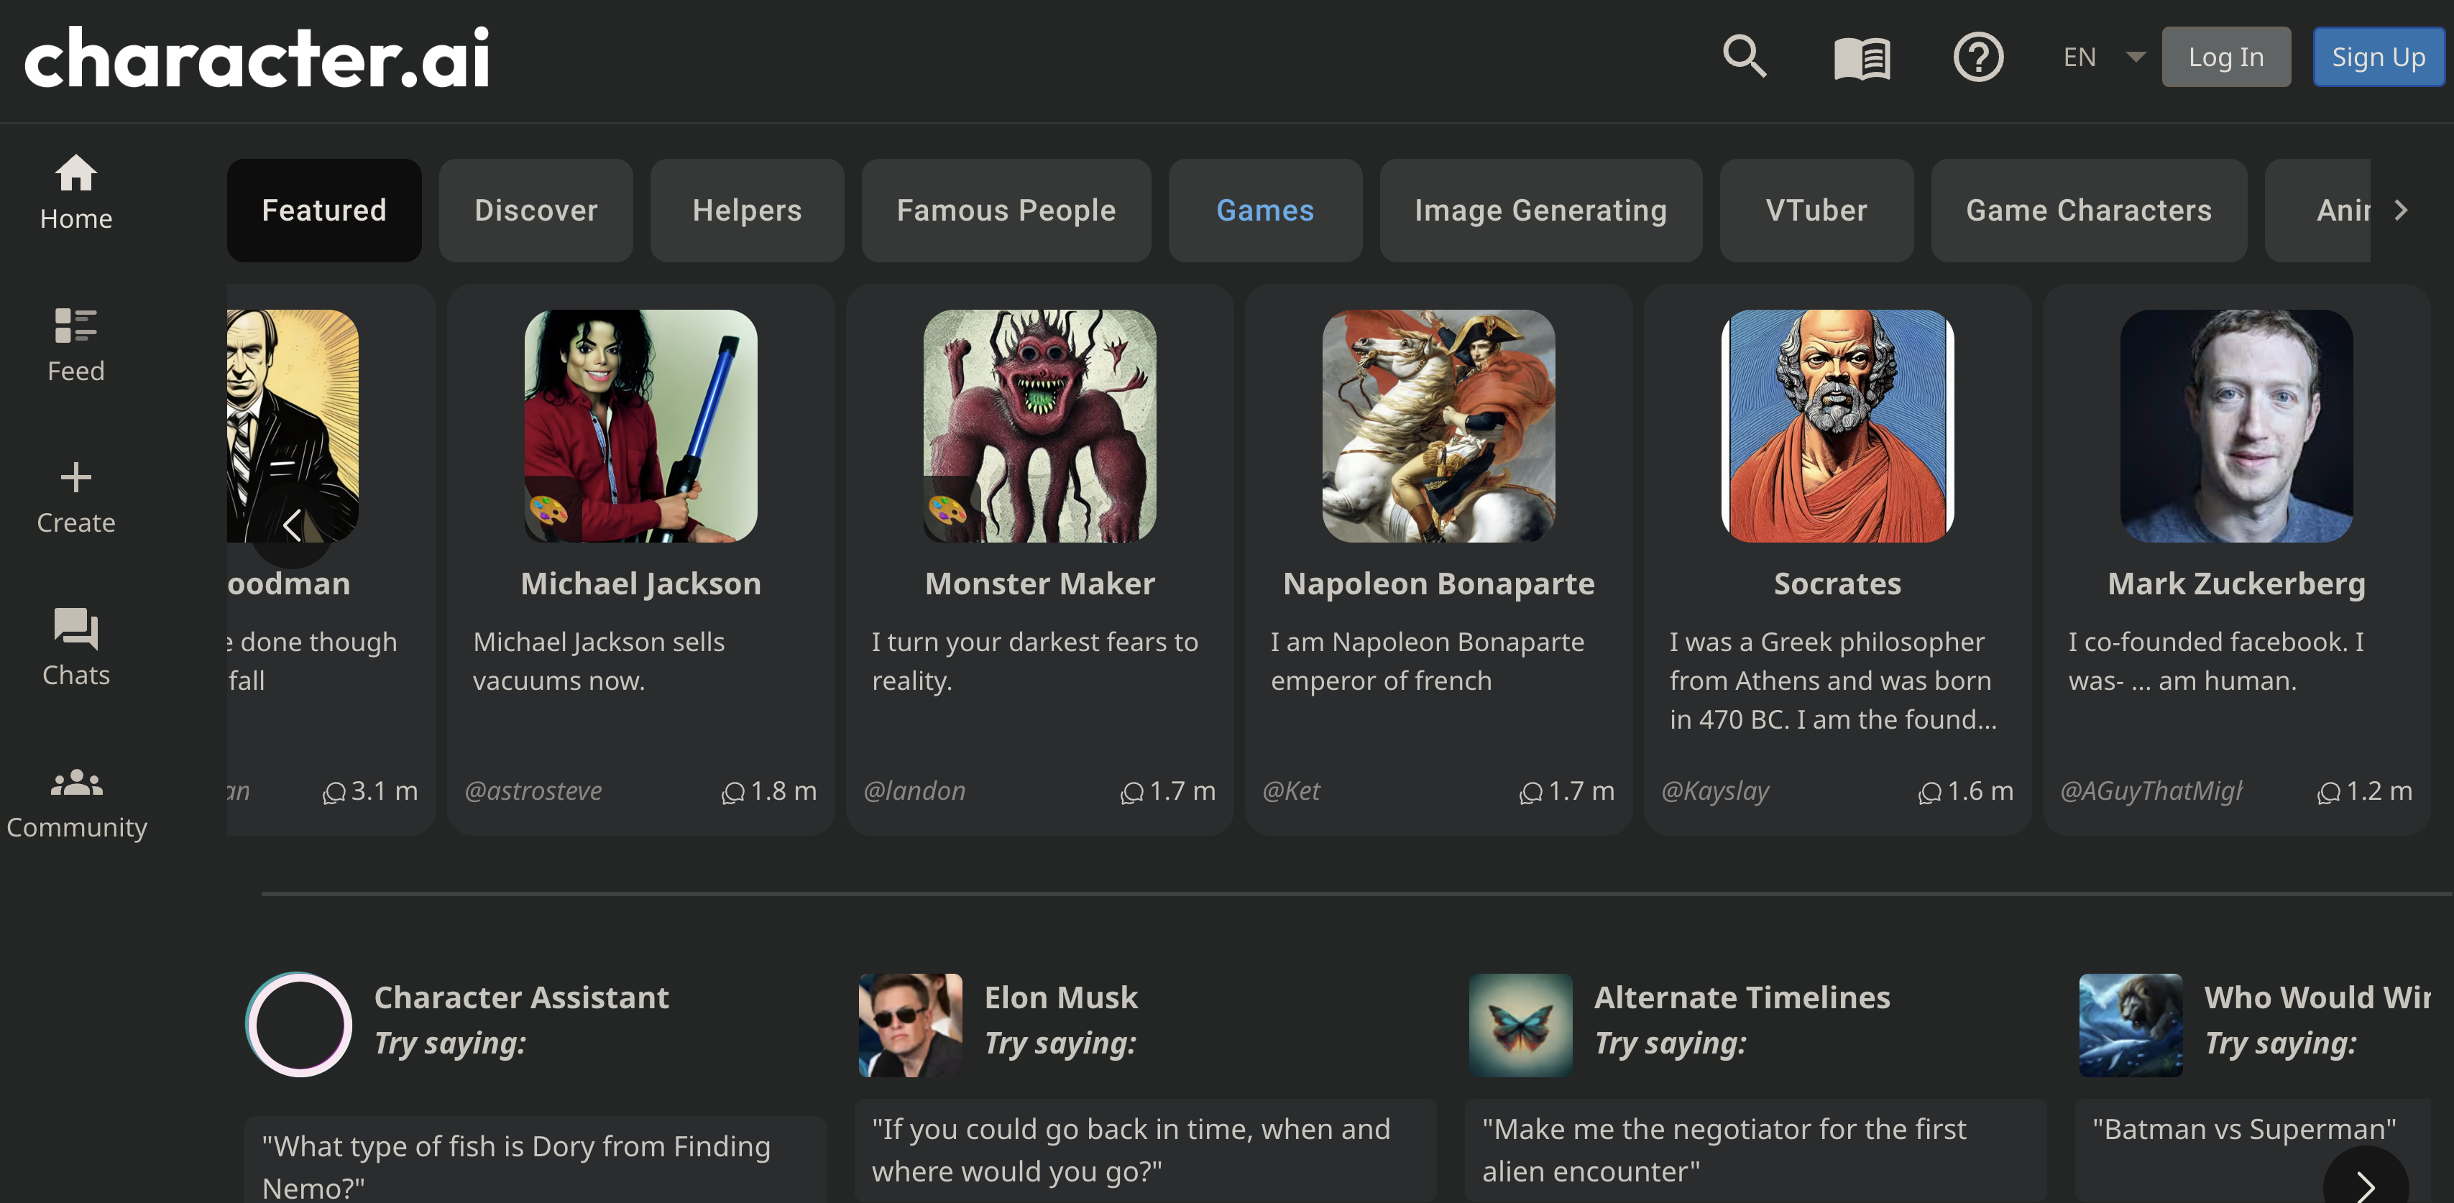Switch to the Games tab
The image size is (2454, 1203).
1265,210
